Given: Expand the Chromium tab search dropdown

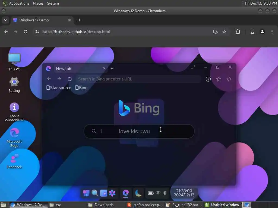Looking at the screenshot, I should point(5,20).
